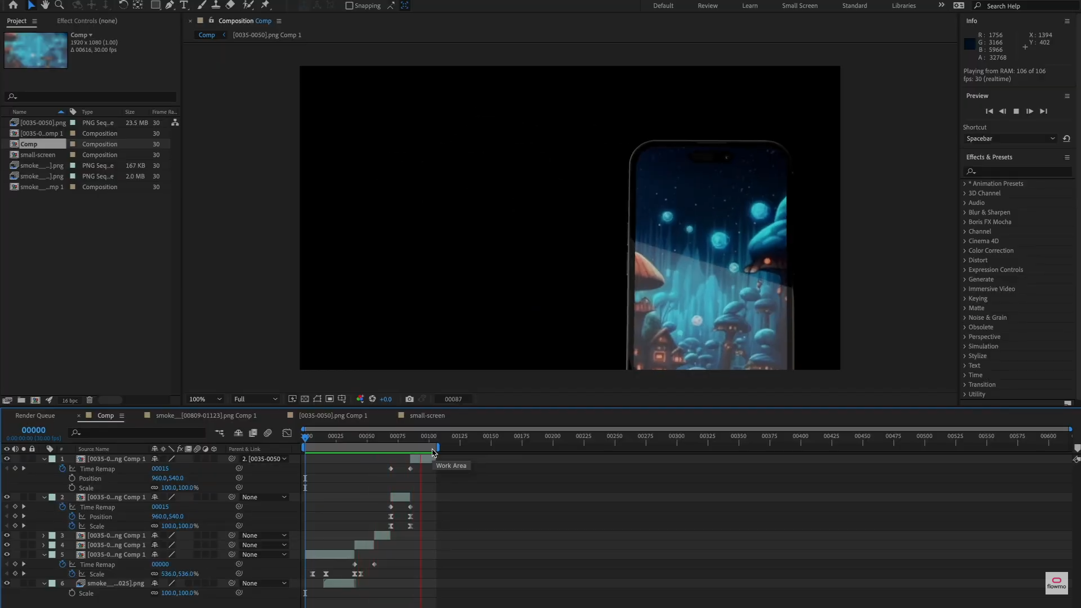Pick the Puppet Pin tool
The image size is (1081, 608).
pos(265,5)
